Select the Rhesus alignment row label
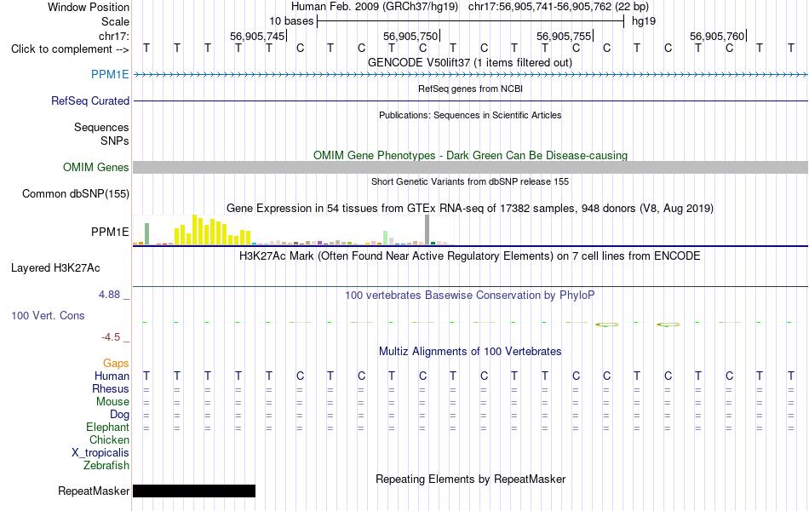 point(111,388)
